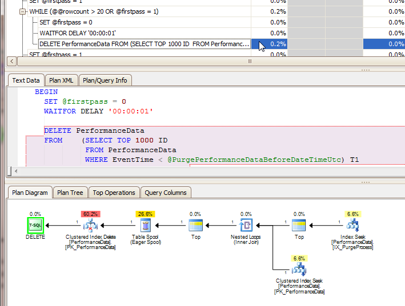Switch to the Plan Tree tab
Viewport: 405px width, 306px height.
point(70,193)
